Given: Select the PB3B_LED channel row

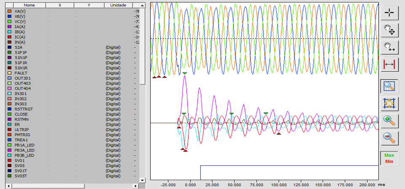Looking at the screenshot, I should coord(72,155).
